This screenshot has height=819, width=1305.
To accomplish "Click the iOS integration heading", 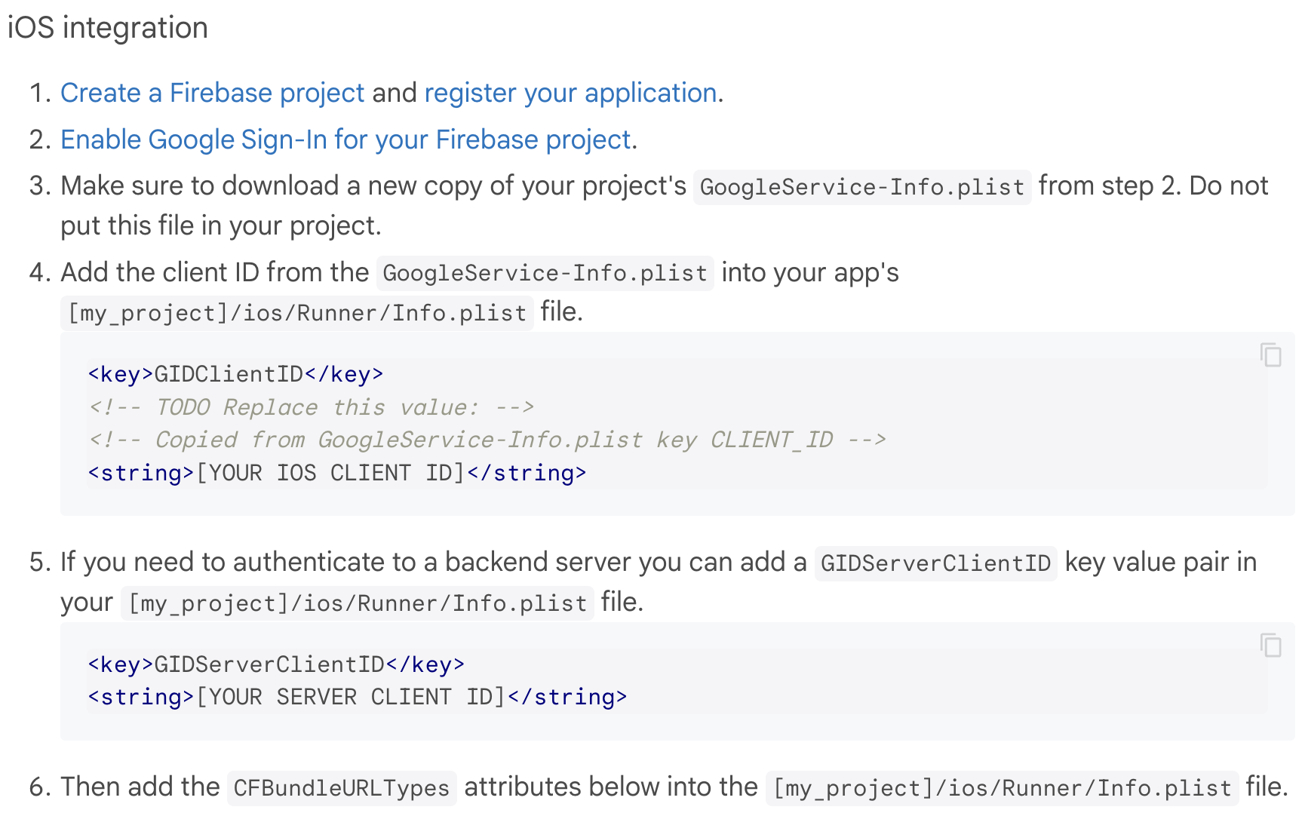I will [107, 27].
